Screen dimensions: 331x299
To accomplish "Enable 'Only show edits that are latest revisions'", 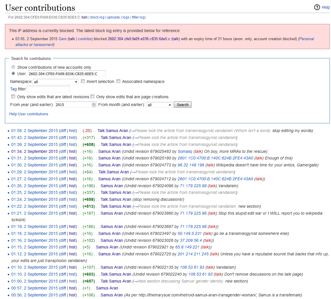I will (13, 96).
